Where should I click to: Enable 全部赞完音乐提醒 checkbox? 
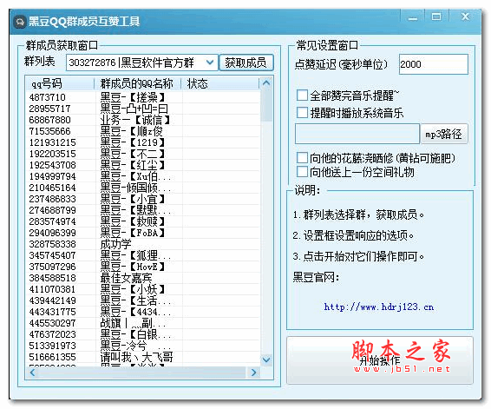click(302, 95)
